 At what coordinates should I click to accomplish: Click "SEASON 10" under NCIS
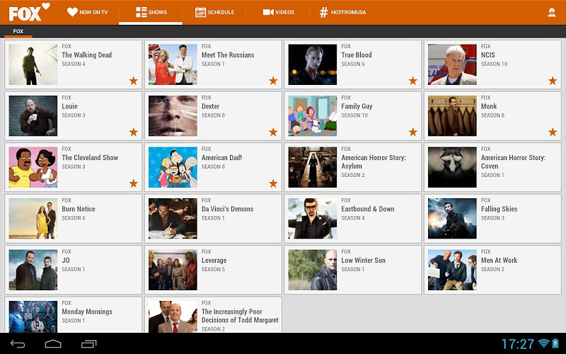494,64
